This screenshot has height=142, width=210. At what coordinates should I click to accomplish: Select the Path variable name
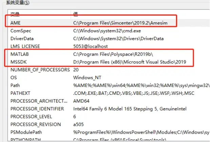[x=15, y=85]
